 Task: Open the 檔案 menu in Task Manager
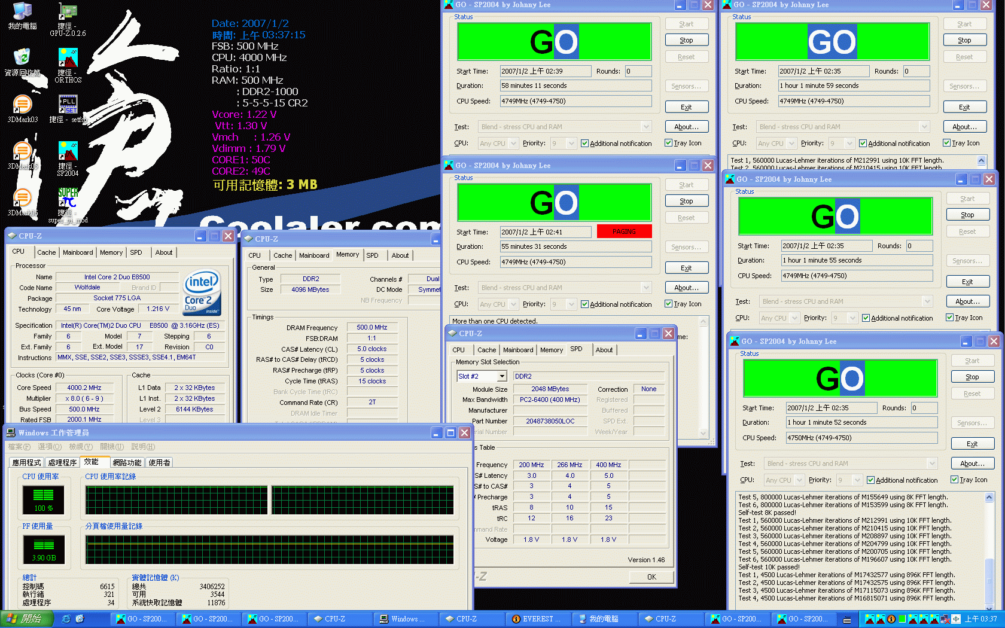(x=19, y=447)
